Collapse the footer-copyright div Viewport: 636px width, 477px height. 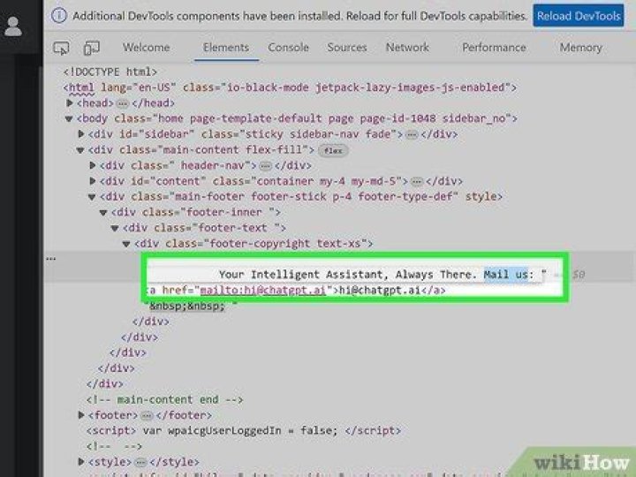(x=126, y=244)
